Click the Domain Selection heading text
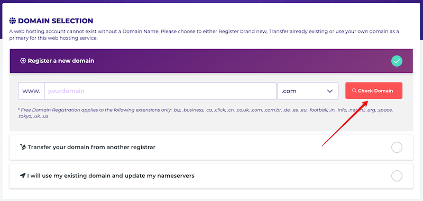 coord(56,21)
